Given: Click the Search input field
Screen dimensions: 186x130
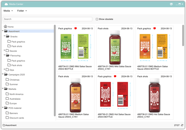Looking at the screenshot, I should coord(47,19).
